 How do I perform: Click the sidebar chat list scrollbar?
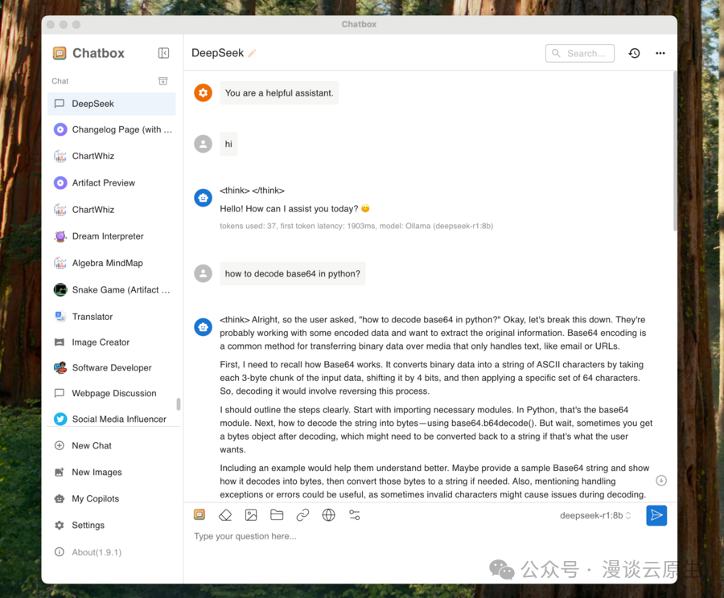point(179,404)
